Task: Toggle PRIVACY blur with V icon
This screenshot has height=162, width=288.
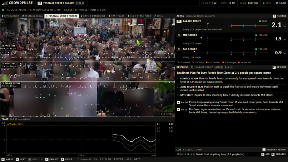Action: coord(47,159)
